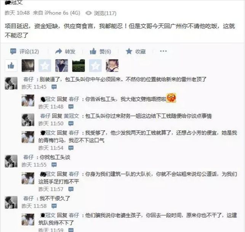
Task: Click reply bubble beside 昨天 11:54
Action: pos(71,148)
